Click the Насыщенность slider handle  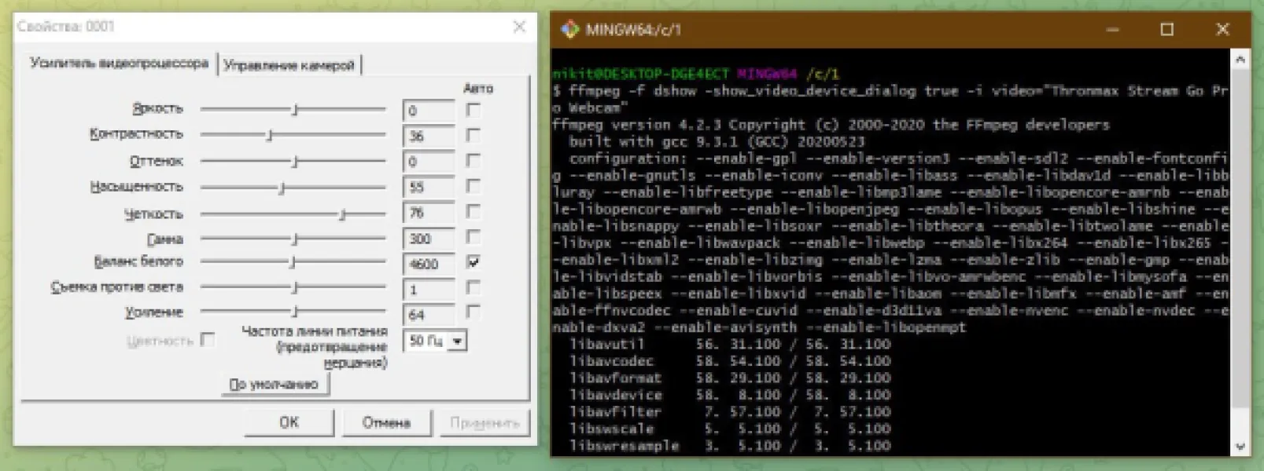pos(282,188)
